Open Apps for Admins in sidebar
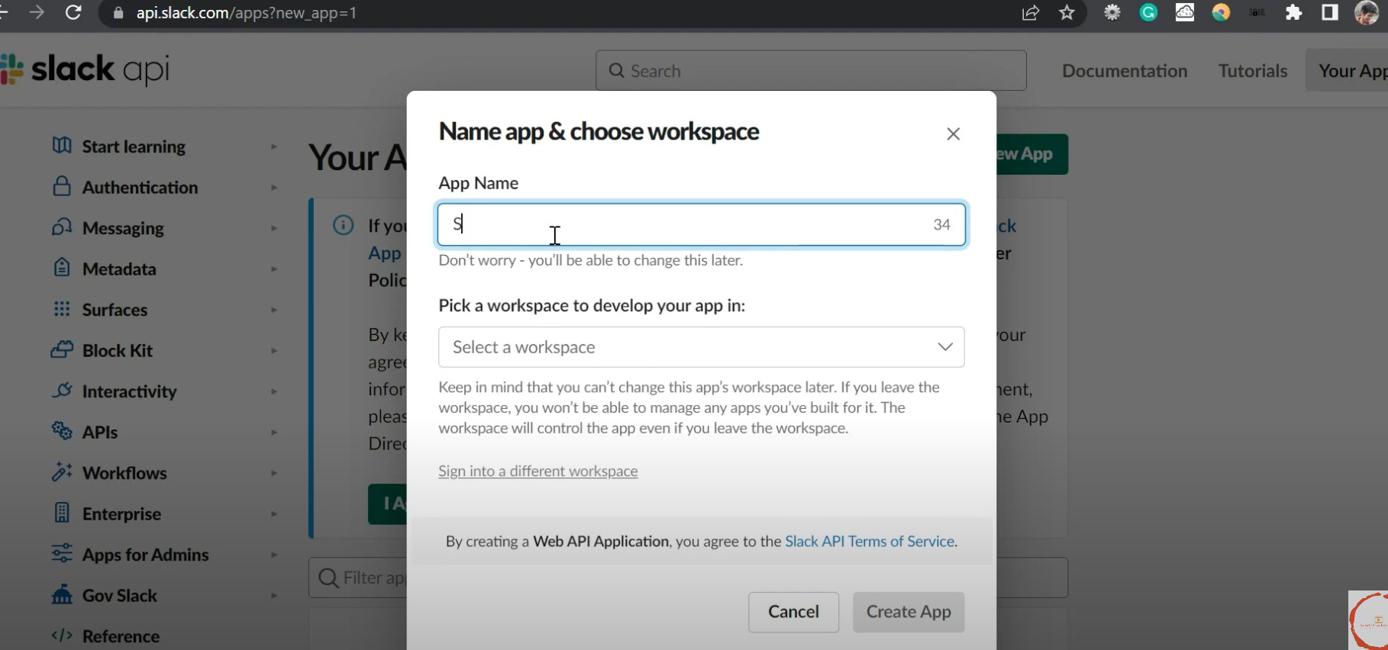This screenshot has width=1388, height=650. pos(145,555)
